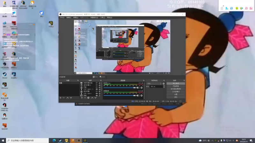Image resolution: width=255 pixels, height=143 pixels.
Task: Open OBS Studio icon on taskbar
Action: point(79,140)
